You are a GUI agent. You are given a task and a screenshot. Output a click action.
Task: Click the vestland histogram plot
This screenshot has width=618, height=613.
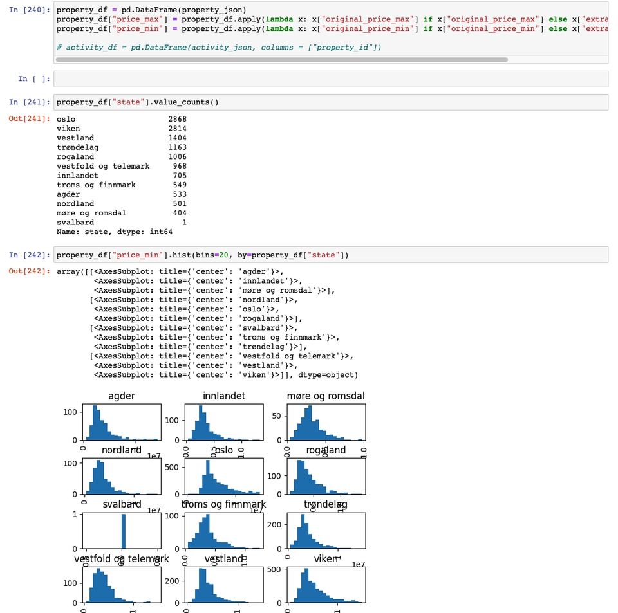pyautogui.click(x=223, y=585)
